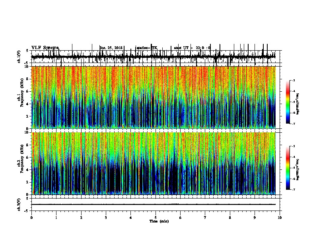This screenshot has width=315, height=244.
Task: Click tick label "4" on the Time axis
Action: click(x=131, y=218)
